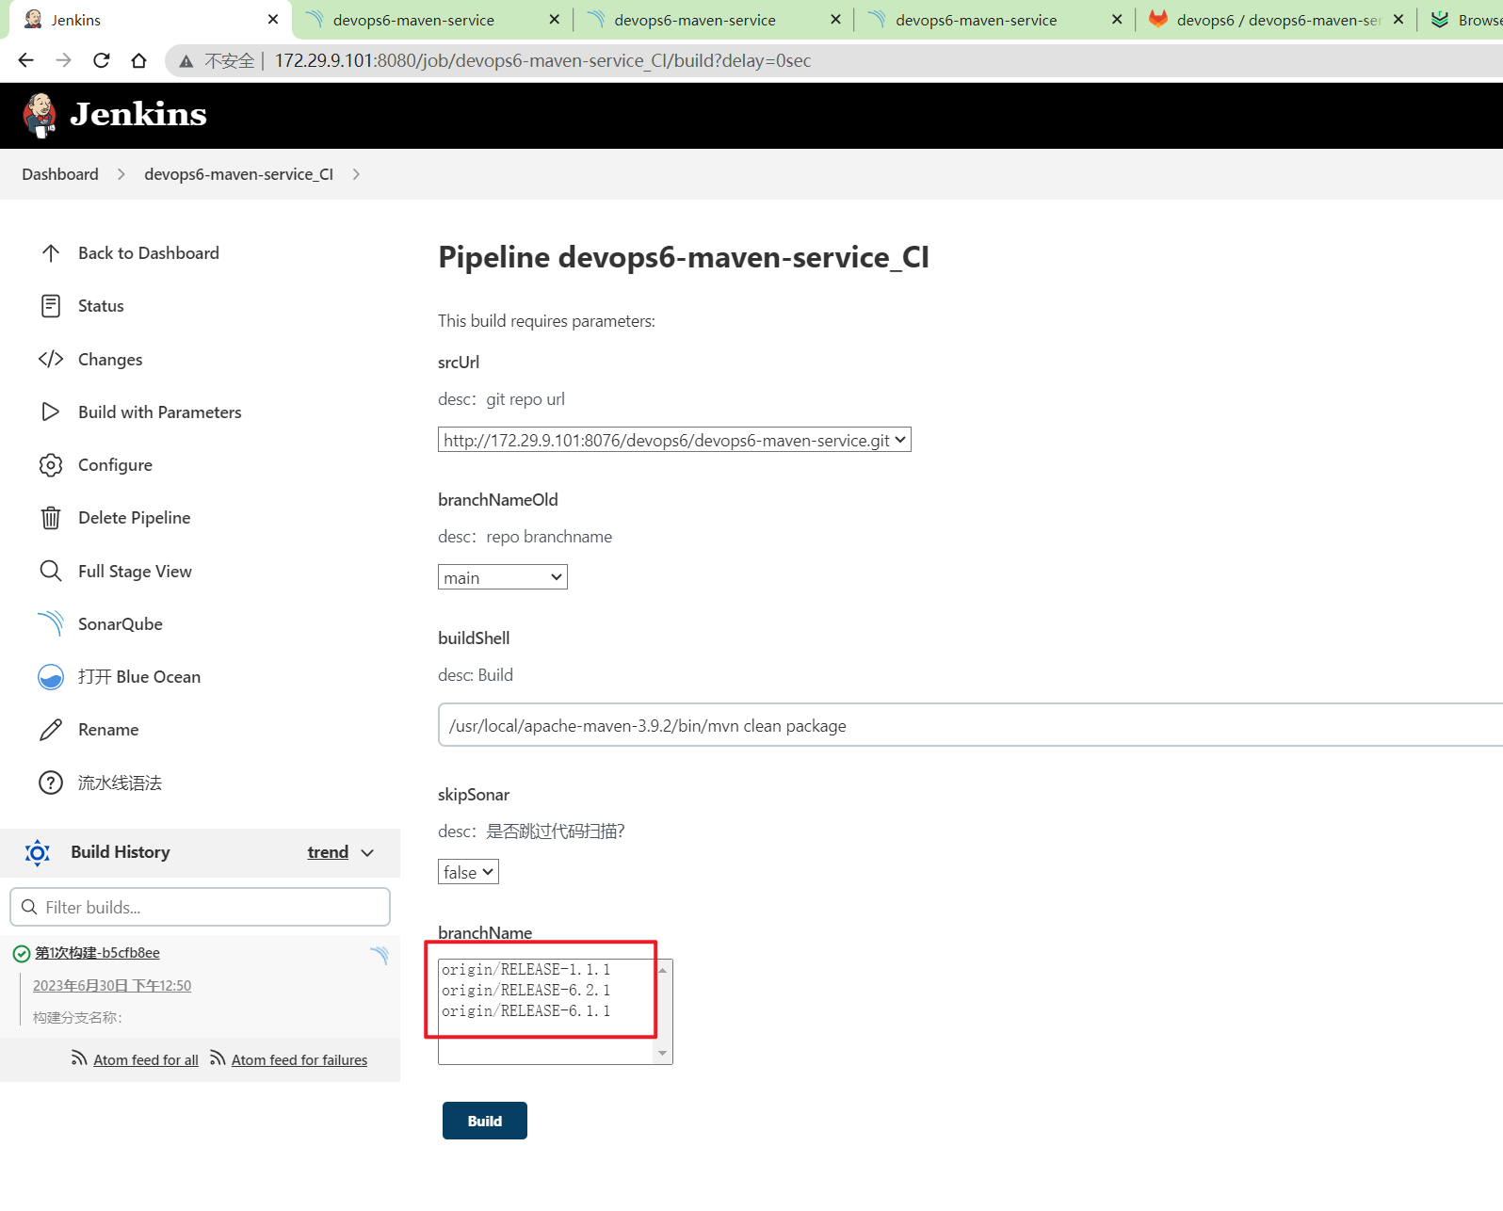Open Atom feed for failures link
This screenshot has width=1503, height=1211.
pyautogui.click(x=299, y=1060)
